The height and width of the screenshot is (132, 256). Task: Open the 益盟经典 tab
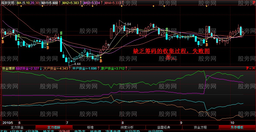point(164,127)
